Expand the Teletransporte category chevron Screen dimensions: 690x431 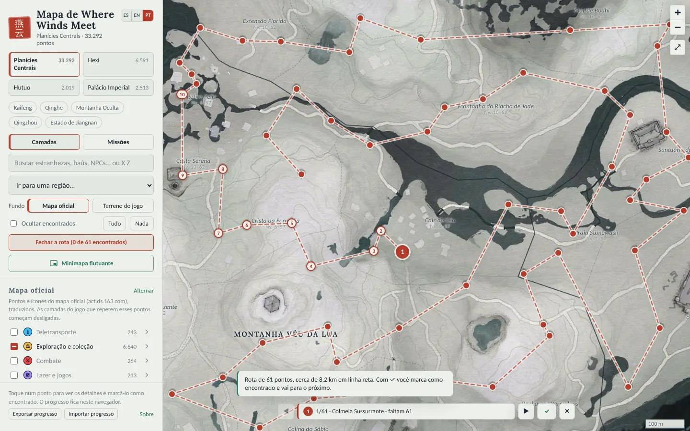click(x=147, y=332)
